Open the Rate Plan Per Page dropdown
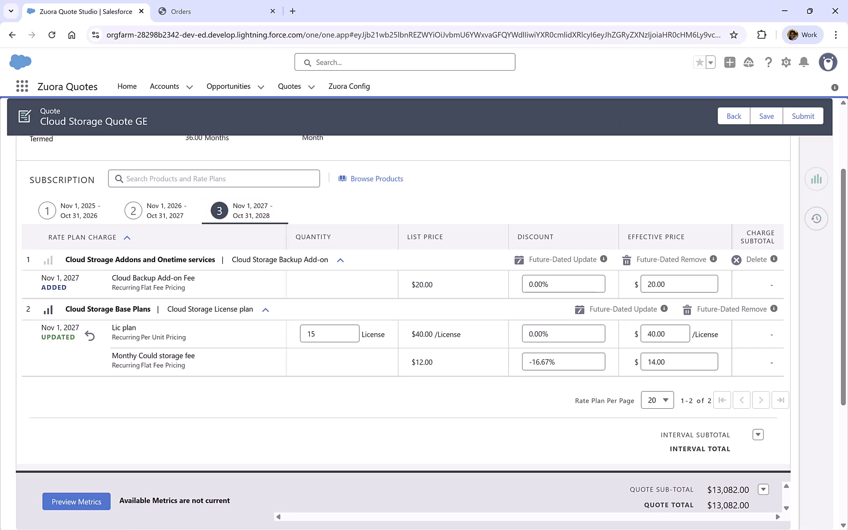 pos(657,400)
